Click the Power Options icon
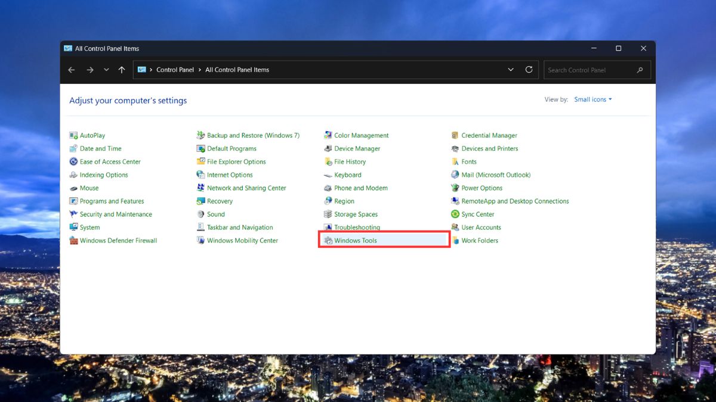716x402 pixels. [455, 188]
